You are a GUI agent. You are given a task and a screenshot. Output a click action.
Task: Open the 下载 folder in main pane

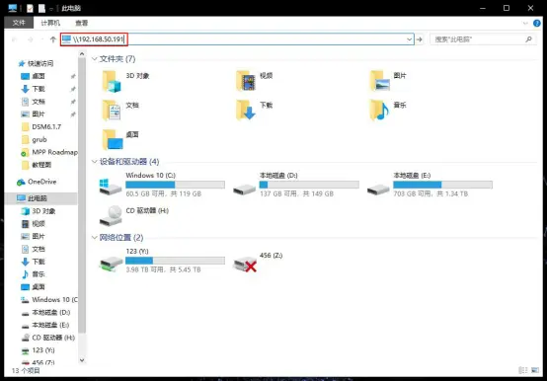click(255, 111)
